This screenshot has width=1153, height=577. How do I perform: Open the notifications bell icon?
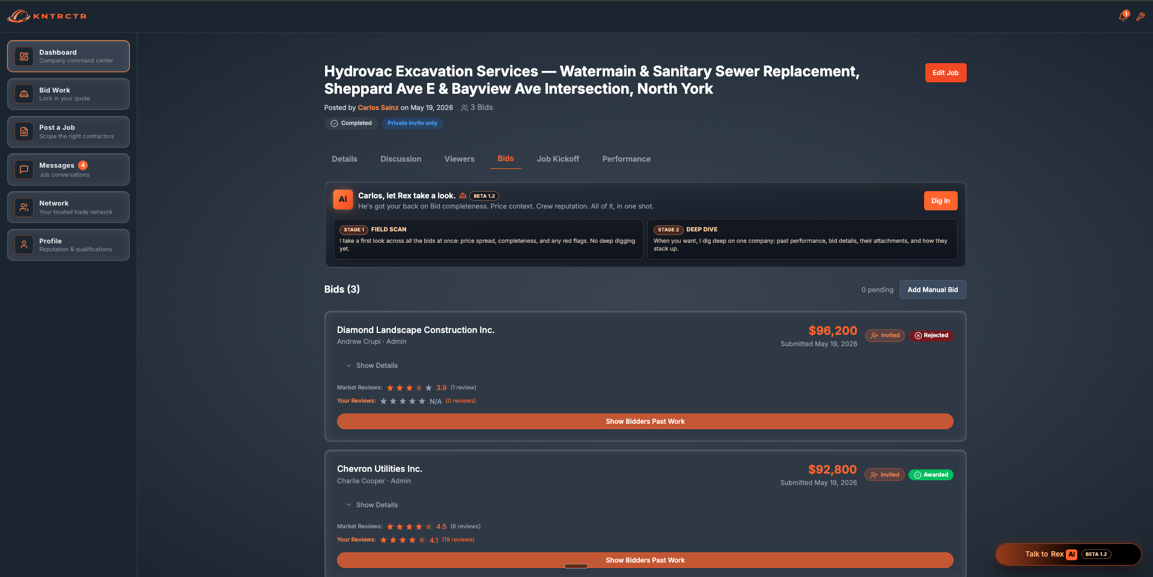pos(1123,16)
